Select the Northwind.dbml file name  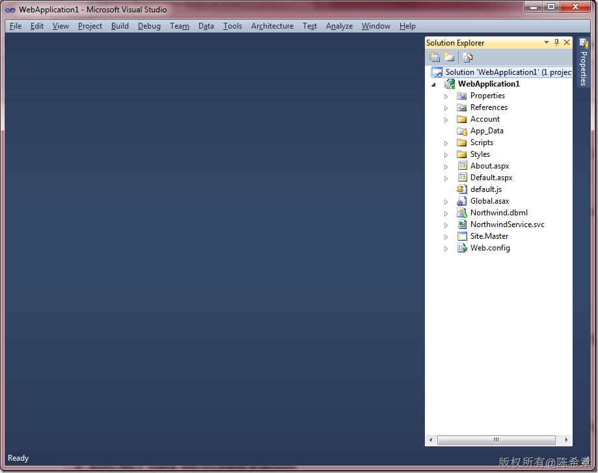499,213
